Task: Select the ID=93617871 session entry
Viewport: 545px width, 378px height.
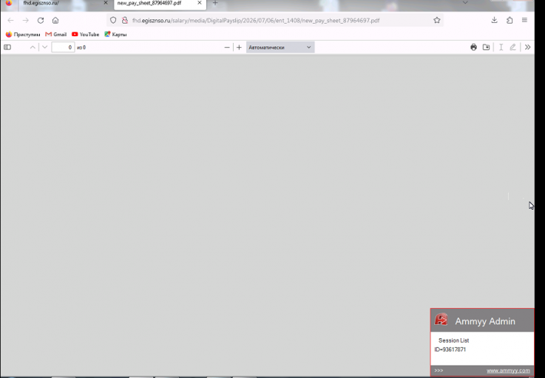Action: (x=450, y=349)
